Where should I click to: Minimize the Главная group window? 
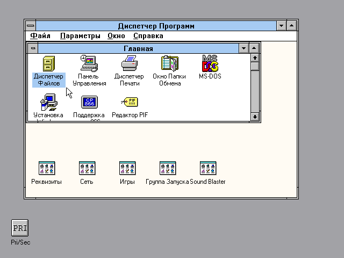click(x=243, y=48)
